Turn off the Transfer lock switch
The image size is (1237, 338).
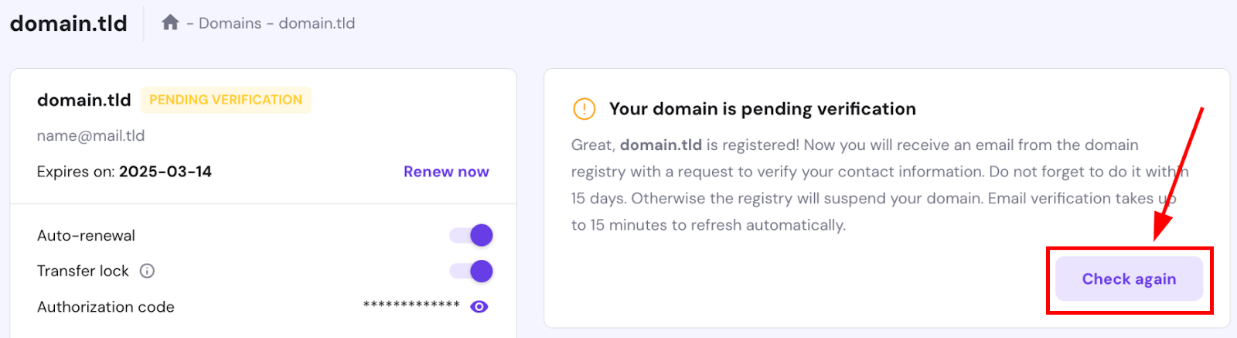[472, 271]
